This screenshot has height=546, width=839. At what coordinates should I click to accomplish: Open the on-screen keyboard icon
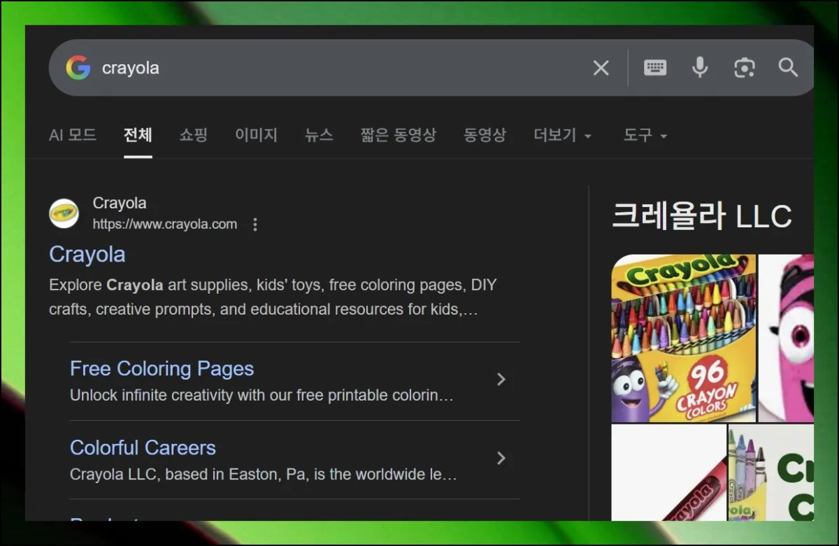[x=655, y=67]
